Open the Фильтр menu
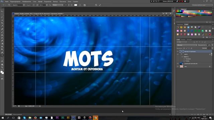Image resolution: width=214 pixels, height=120 pixels. click(x=55, y=1)
